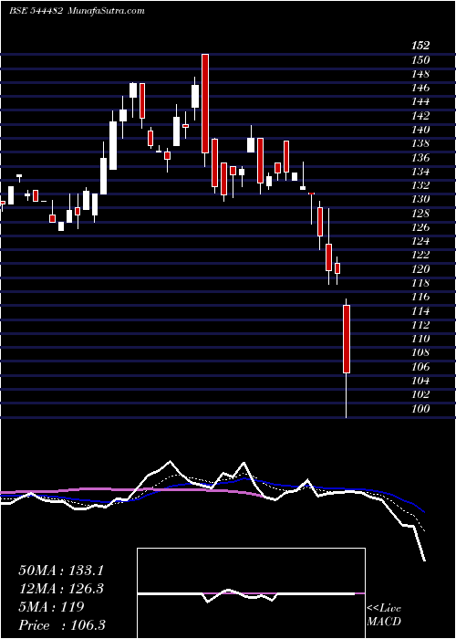The height and width of the screenshot is (639, 456).
Task: Click the 138 price axis label
Action: (x=420, y=143)
